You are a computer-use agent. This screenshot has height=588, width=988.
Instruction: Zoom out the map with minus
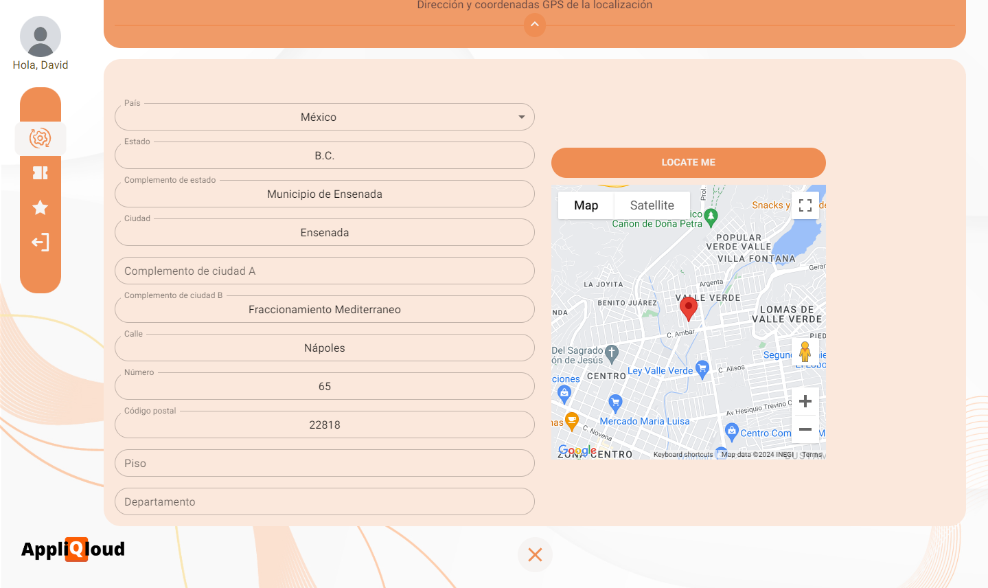[x=805, y=429]
